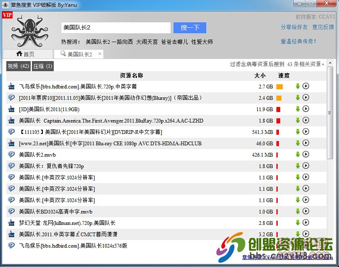
Task: Download the 梦幻天堂·龙网 720p resource
Action: pyautogui.click(x=298, y=223)
